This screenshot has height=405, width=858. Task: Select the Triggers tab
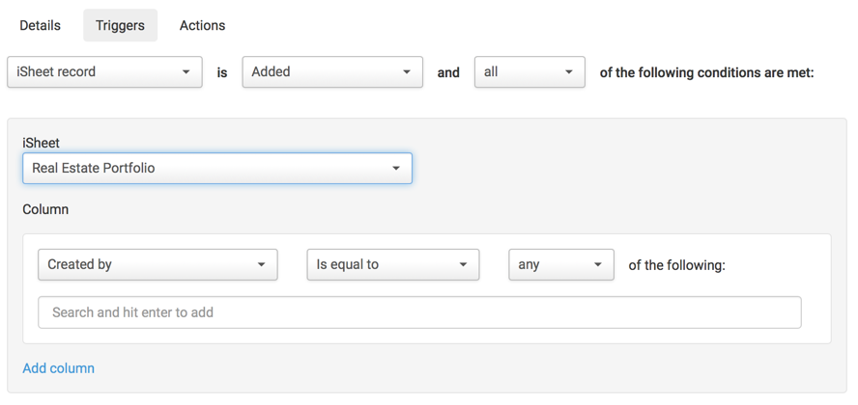pos(120,26)
